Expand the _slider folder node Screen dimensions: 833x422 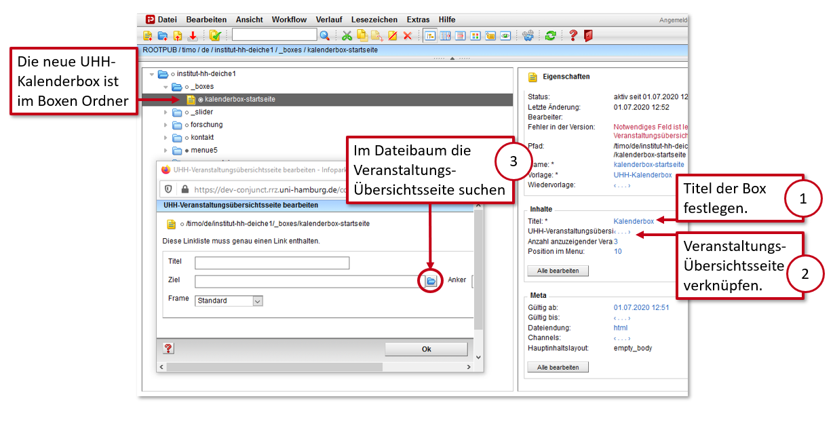(166, 112)
